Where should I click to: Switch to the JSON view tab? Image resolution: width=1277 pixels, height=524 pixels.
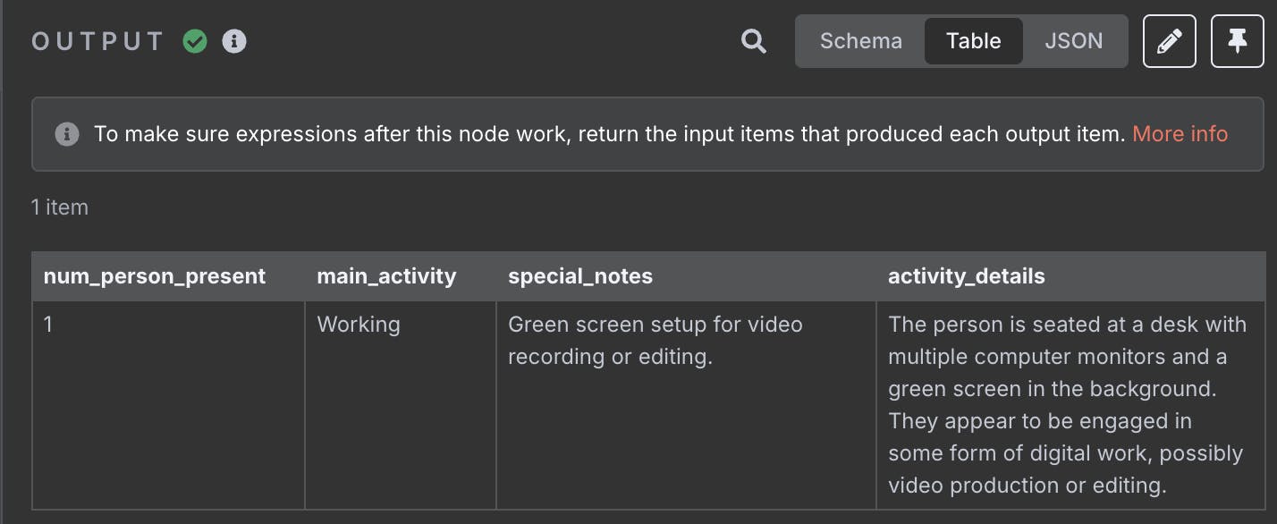point(1073,41)
